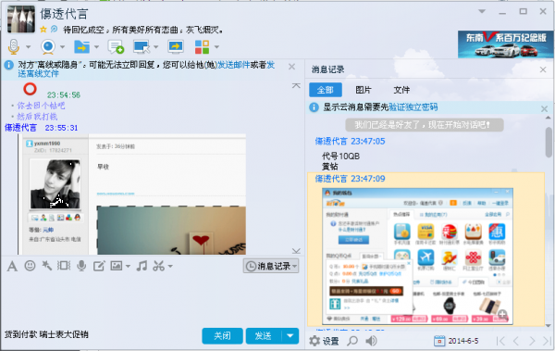Close the 消息记录 panel
The height and width of the screenshot is (351, 555).
[543, 69]
